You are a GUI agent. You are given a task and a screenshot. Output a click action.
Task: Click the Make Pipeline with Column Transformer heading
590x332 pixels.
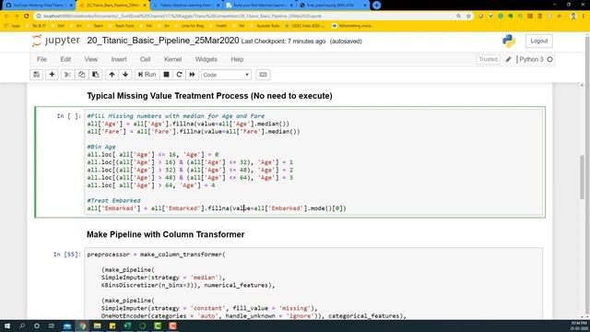(x=166, y=234)
